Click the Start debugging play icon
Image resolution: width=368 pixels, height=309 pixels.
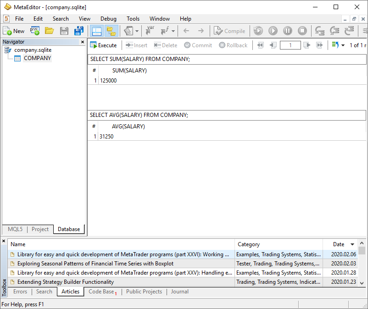(273, 31)
